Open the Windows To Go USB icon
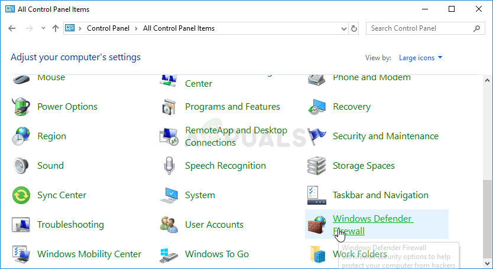Screen dimensions: 493x269 pyautogui.click(x=169, y=254)
